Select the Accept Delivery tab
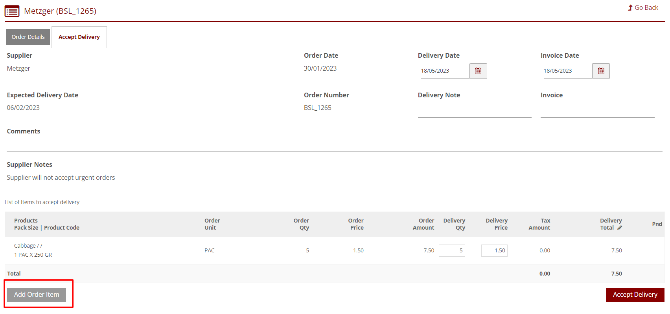The width and height of the screenshot is (670, 314). pos(79,37)
